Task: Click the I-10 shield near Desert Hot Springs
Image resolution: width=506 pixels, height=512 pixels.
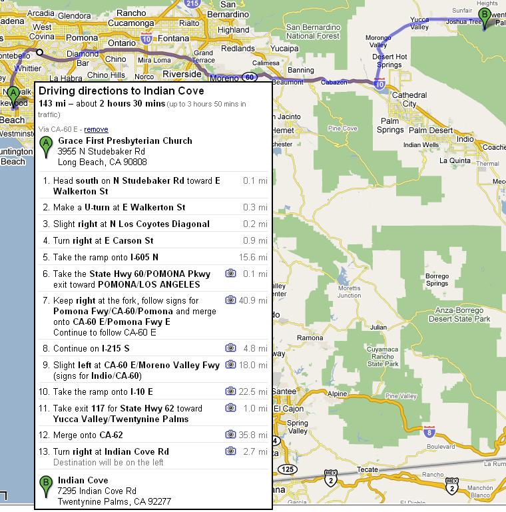Action: (379, 84)
